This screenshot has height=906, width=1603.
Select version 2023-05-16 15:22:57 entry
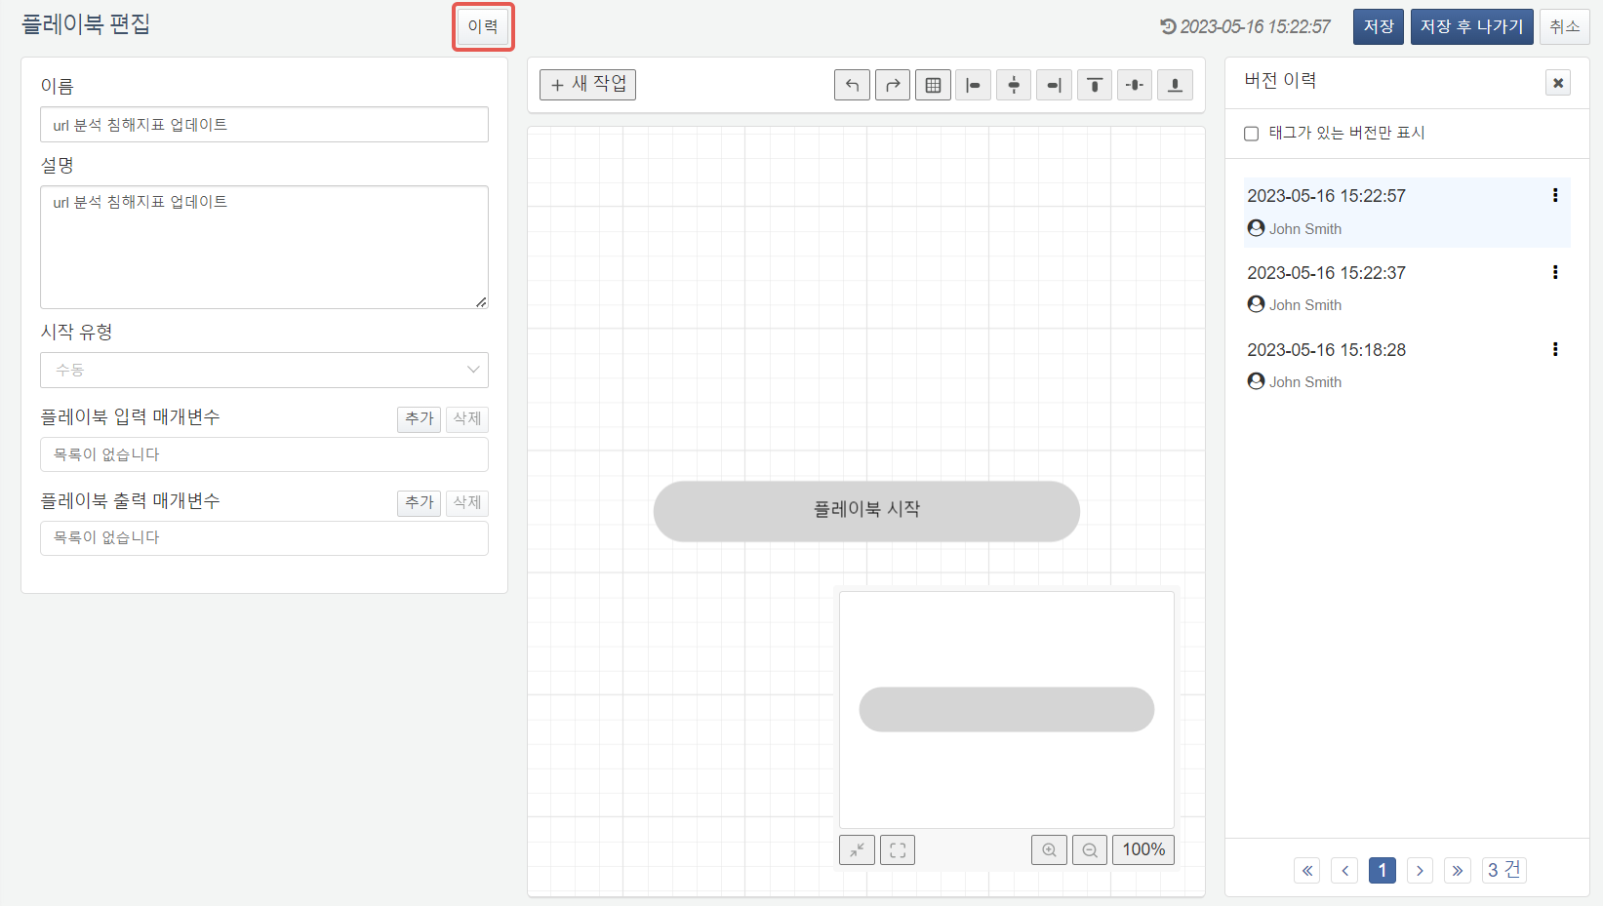point(1408,212)
